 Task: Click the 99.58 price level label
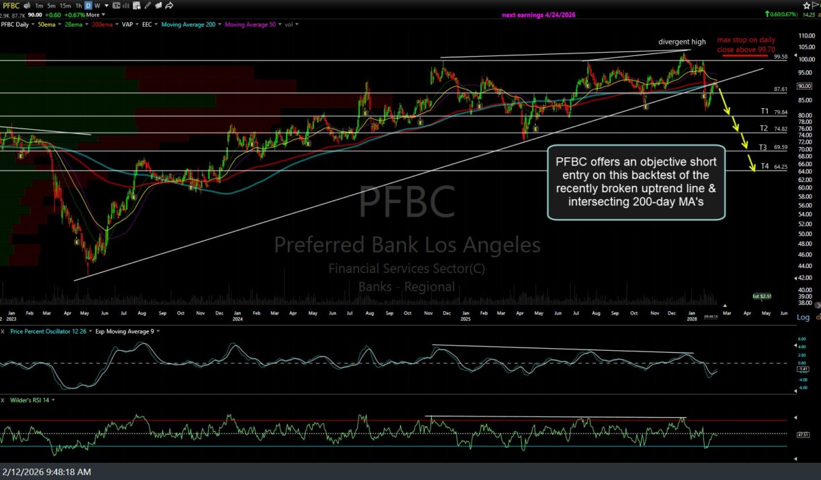(x=781, y=57)
